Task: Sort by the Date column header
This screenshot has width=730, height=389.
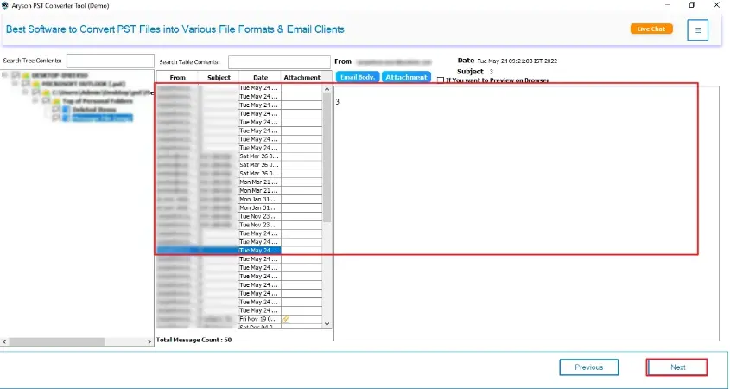Action: click(260, 77)
